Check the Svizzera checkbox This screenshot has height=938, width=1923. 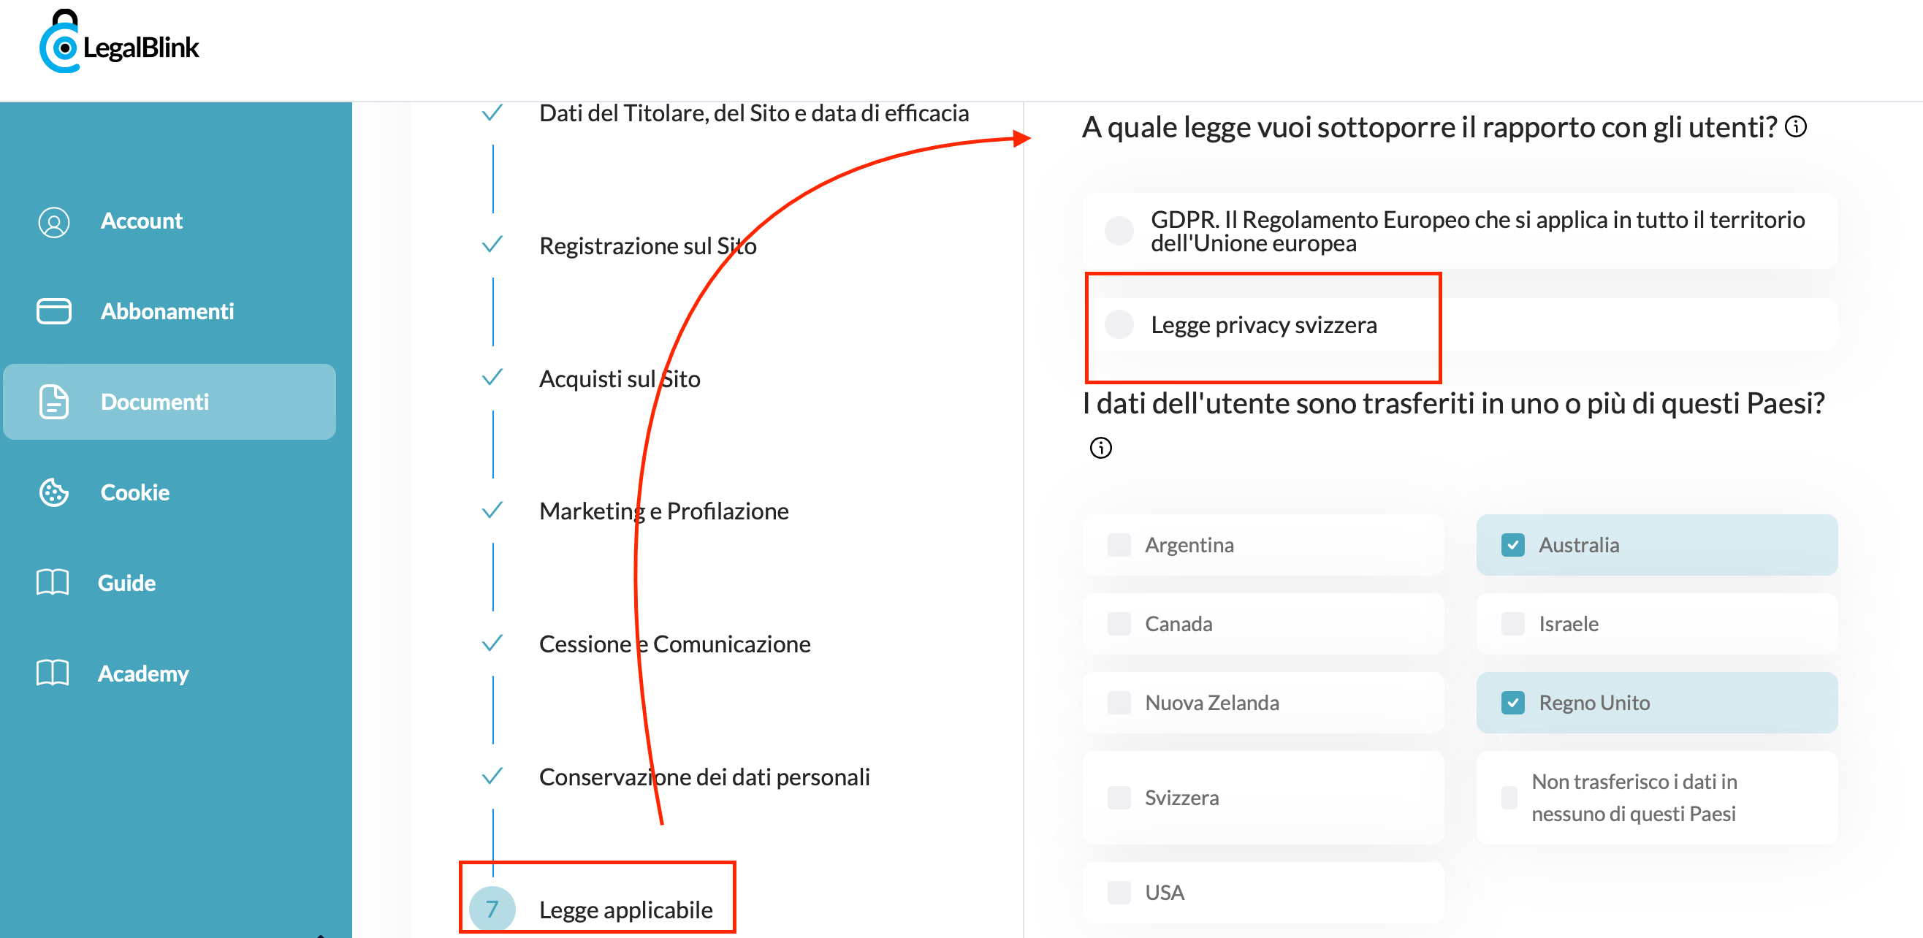pyautogui.click(x=1119, y=798)
